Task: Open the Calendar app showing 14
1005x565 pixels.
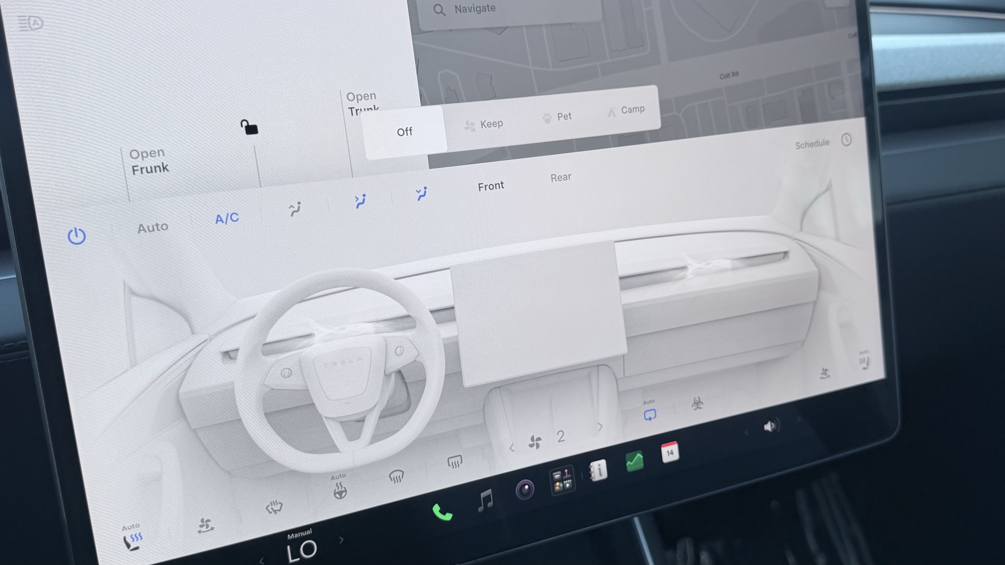Action: pos(670,452)
